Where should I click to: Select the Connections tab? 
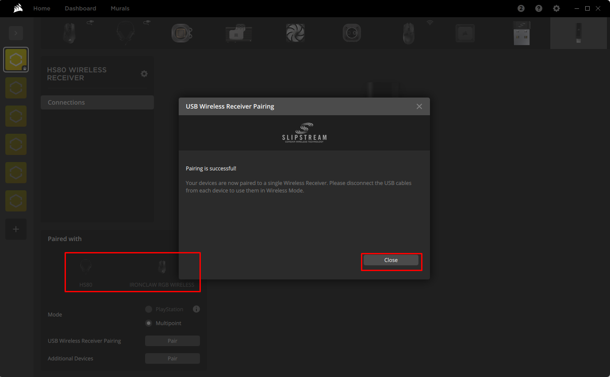[x=97, y=102]
